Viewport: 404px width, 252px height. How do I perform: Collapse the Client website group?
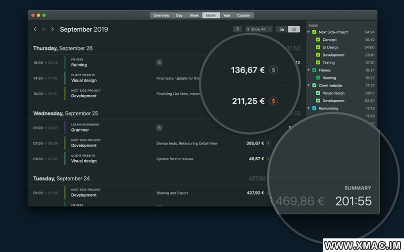pos(309,86)
